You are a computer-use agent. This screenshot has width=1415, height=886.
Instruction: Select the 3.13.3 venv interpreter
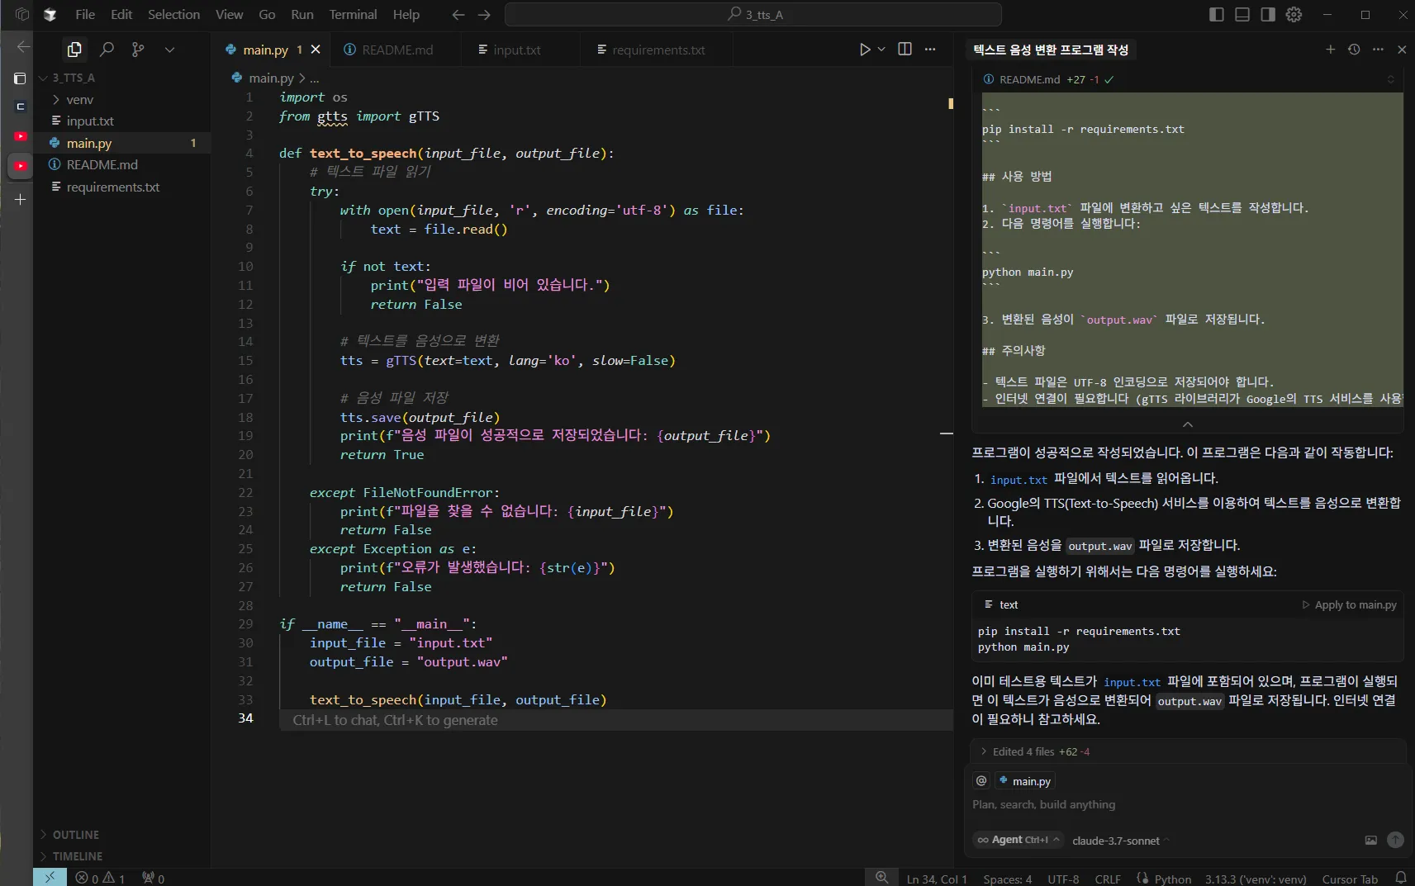point(1256,879)
